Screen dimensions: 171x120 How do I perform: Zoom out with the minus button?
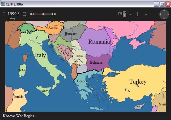[x=130, y=14]
